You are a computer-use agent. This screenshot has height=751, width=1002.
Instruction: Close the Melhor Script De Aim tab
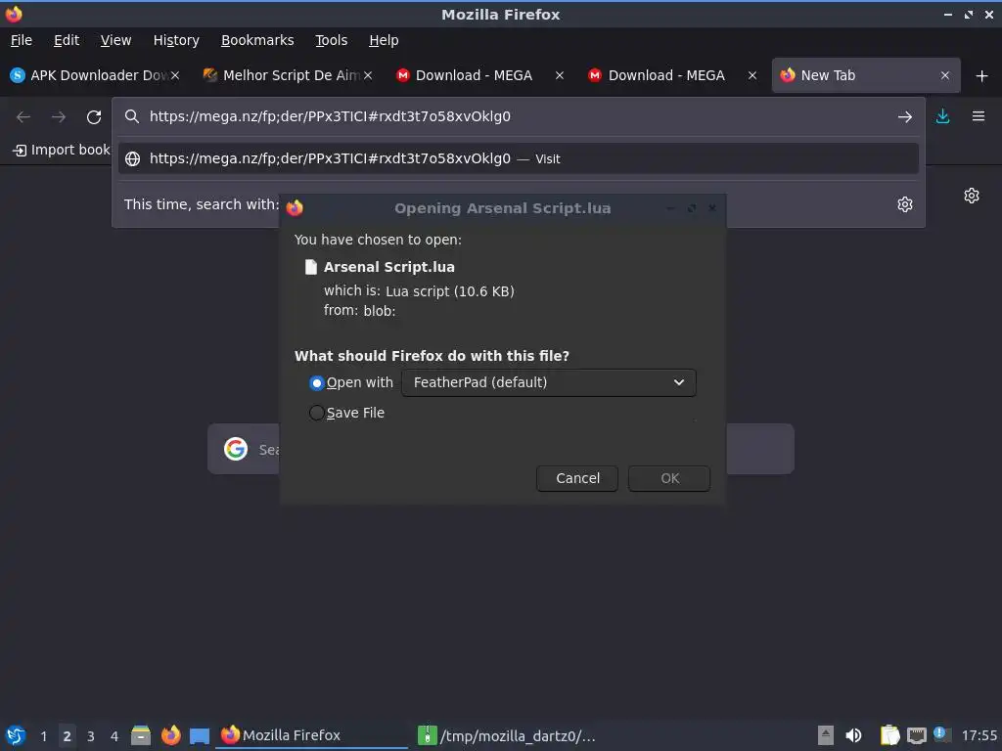click(x=368, y=75)
